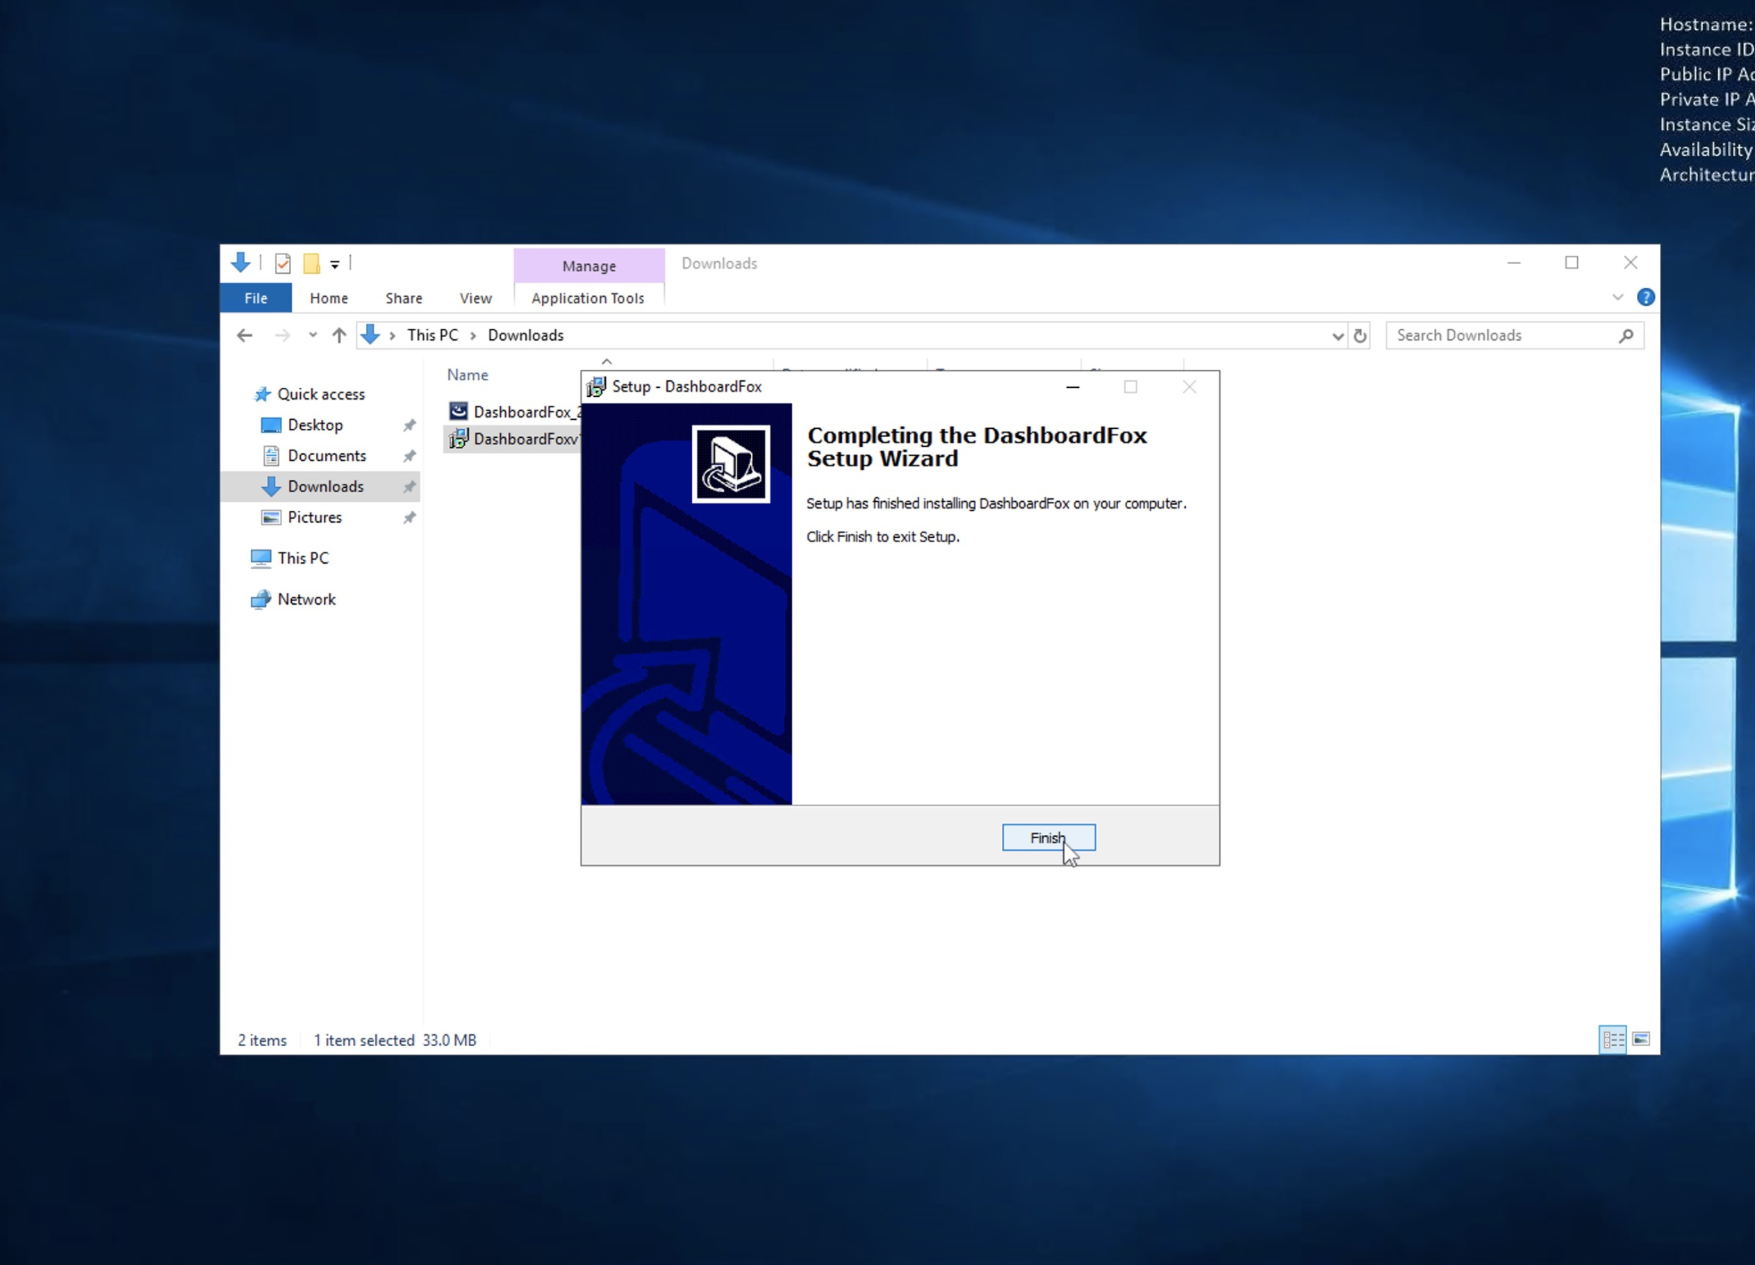1755x1265 pixels.
Task: Select This PC in navigation pane
Action: (x=302, y=558)
